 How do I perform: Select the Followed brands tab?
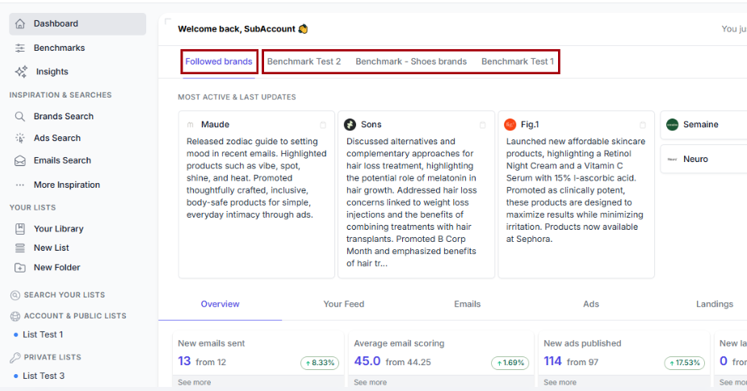pyautogui.click(x=219, y=61)
